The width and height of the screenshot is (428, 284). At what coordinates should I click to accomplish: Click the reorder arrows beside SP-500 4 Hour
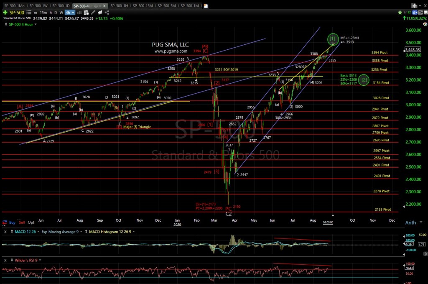[x=6, y=25]
